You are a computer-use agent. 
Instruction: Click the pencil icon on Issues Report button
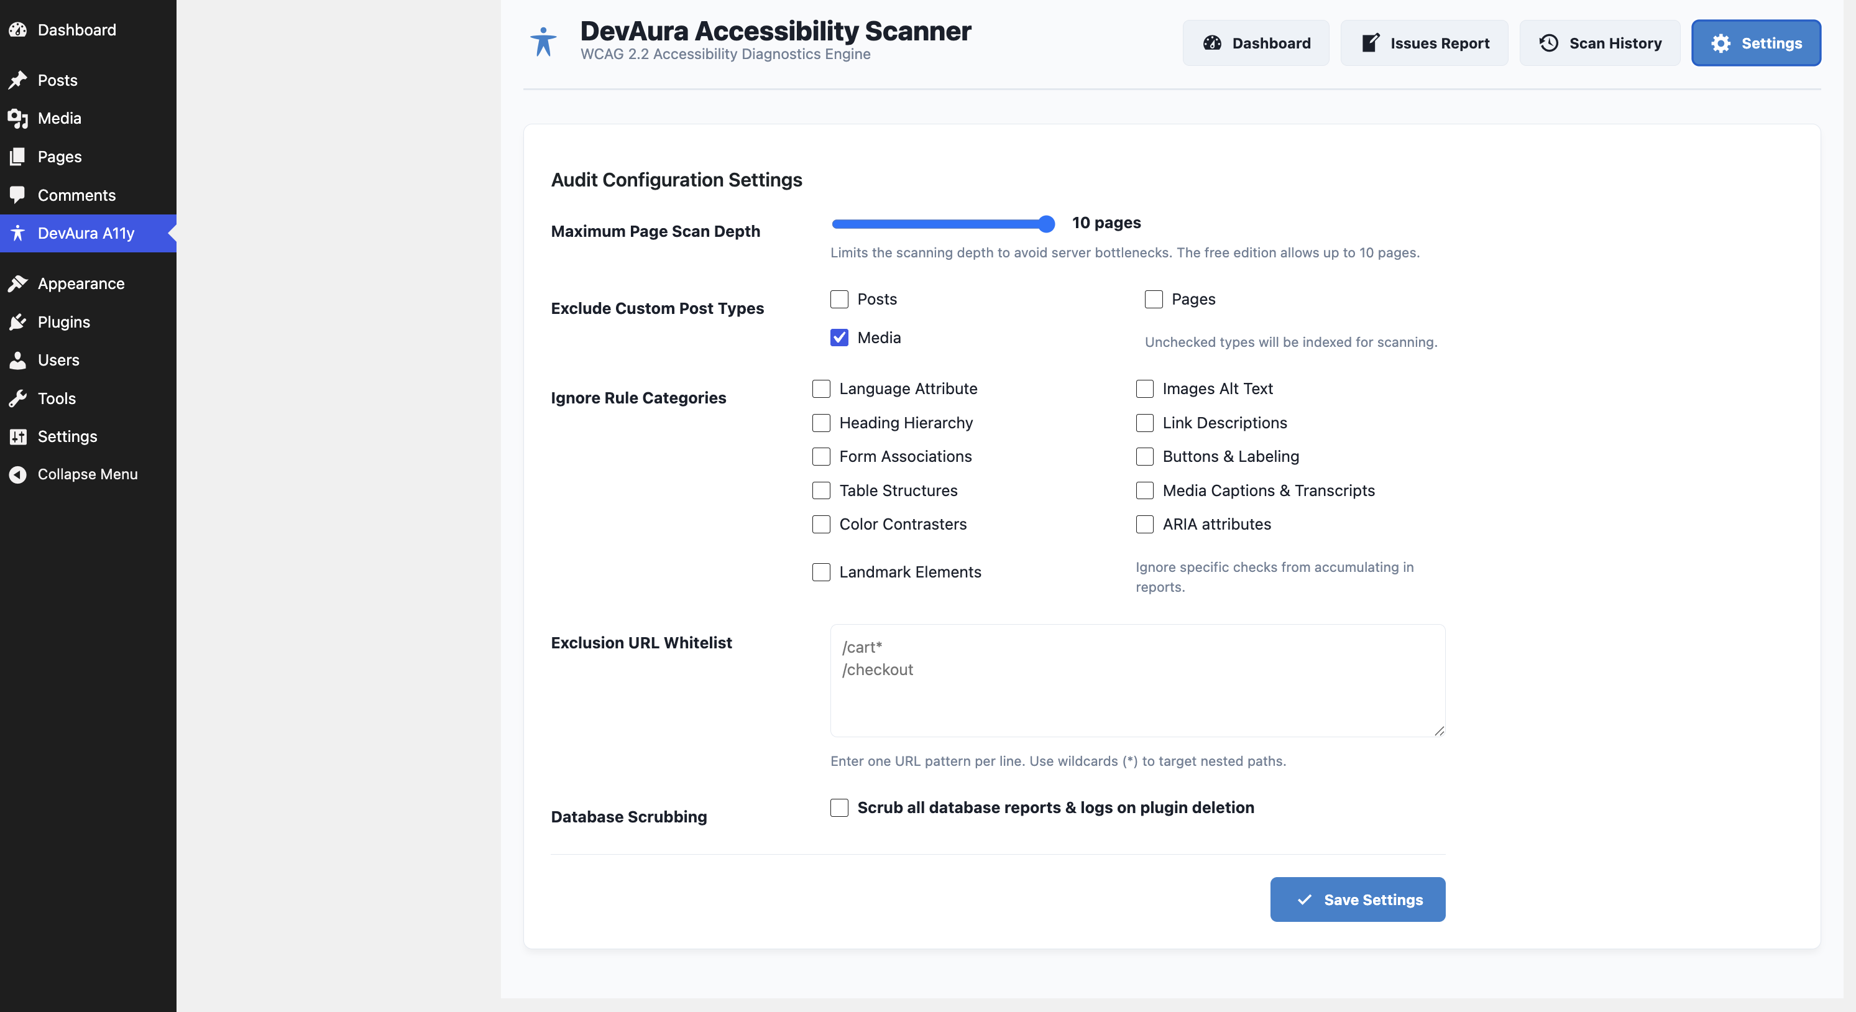1371,44
